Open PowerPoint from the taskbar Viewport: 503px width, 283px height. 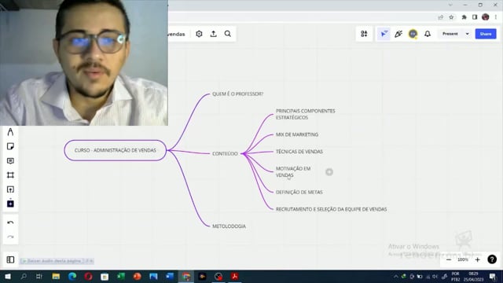pyautogui.click(x=138, y=276)
